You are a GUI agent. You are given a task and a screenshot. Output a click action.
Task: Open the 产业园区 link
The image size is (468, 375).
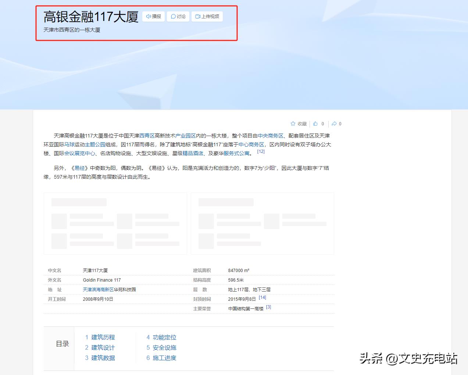[185, 136]
